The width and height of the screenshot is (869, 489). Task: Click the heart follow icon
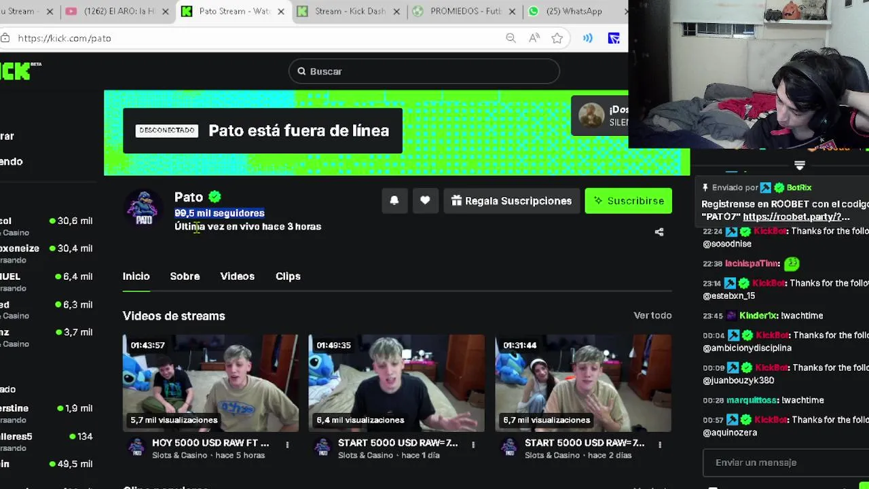[x=425, y=200]
